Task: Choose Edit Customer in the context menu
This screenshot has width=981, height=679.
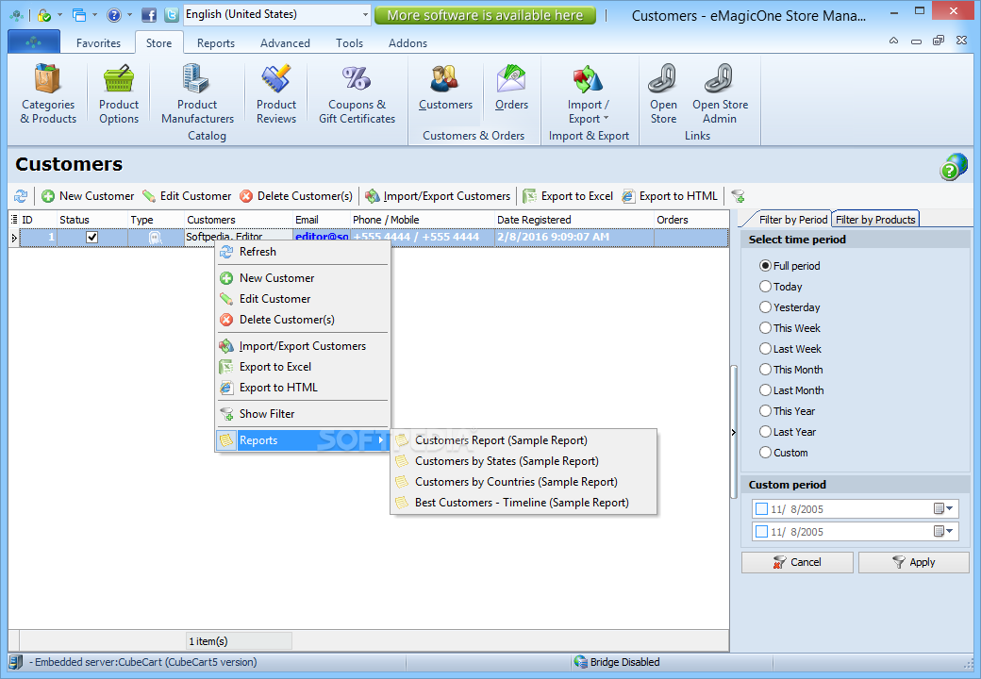Action: tap(303, 299)
